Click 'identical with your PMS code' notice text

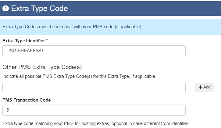coord(84,27)
